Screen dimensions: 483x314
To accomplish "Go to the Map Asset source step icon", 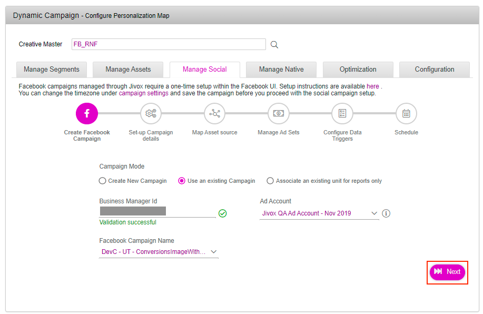I will pyautogui.click(x=214, y=113).
